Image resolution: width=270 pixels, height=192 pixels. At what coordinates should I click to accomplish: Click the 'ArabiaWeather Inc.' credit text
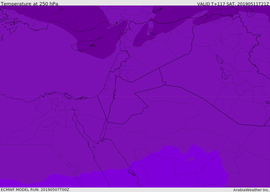click(x=251, y=190)
